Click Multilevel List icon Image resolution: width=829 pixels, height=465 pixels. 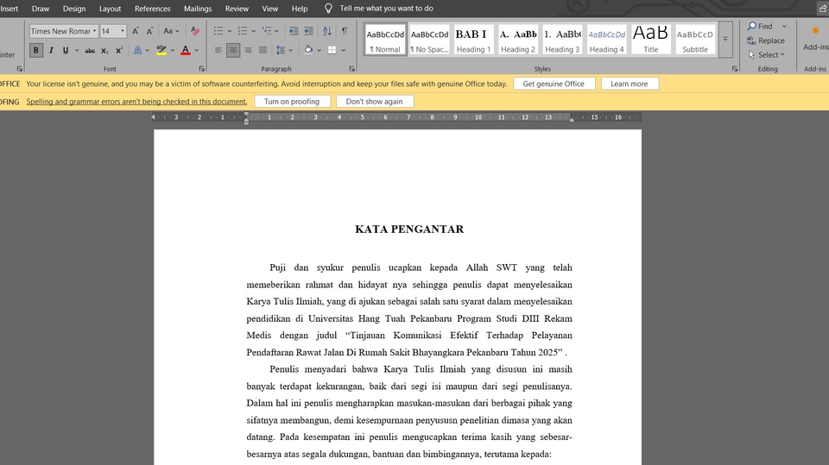(x=267, y=31)
